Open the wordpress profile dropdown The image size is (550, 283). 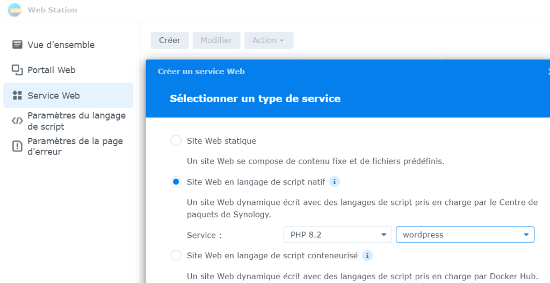click(x=465, y=235)
